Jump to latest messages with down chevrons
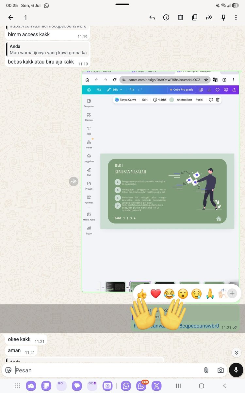The height and width of the screenshot is (393, 245). [236, 352]
